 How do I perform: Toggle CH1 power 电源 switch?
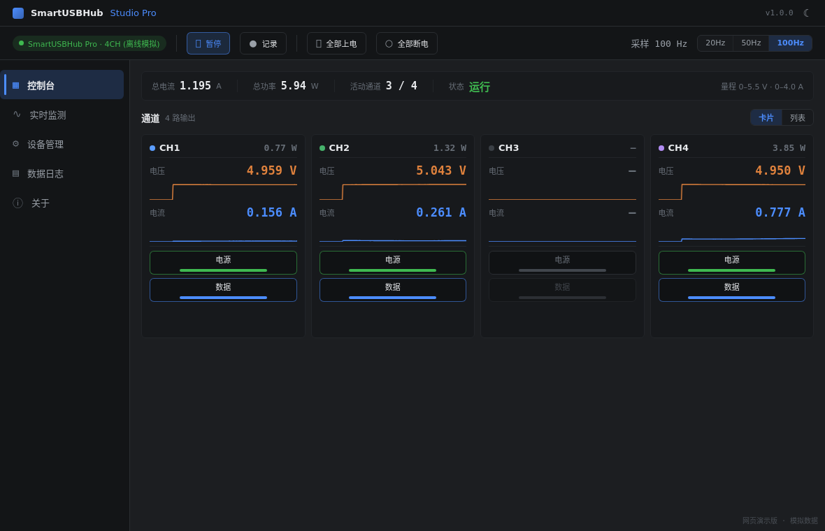click(x=223, y=262)
